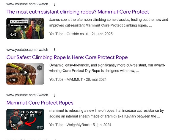171x140 pixels.
Task: Click the 6:48 duration badge
Action: pyautogui.click(x=13, y=34)
